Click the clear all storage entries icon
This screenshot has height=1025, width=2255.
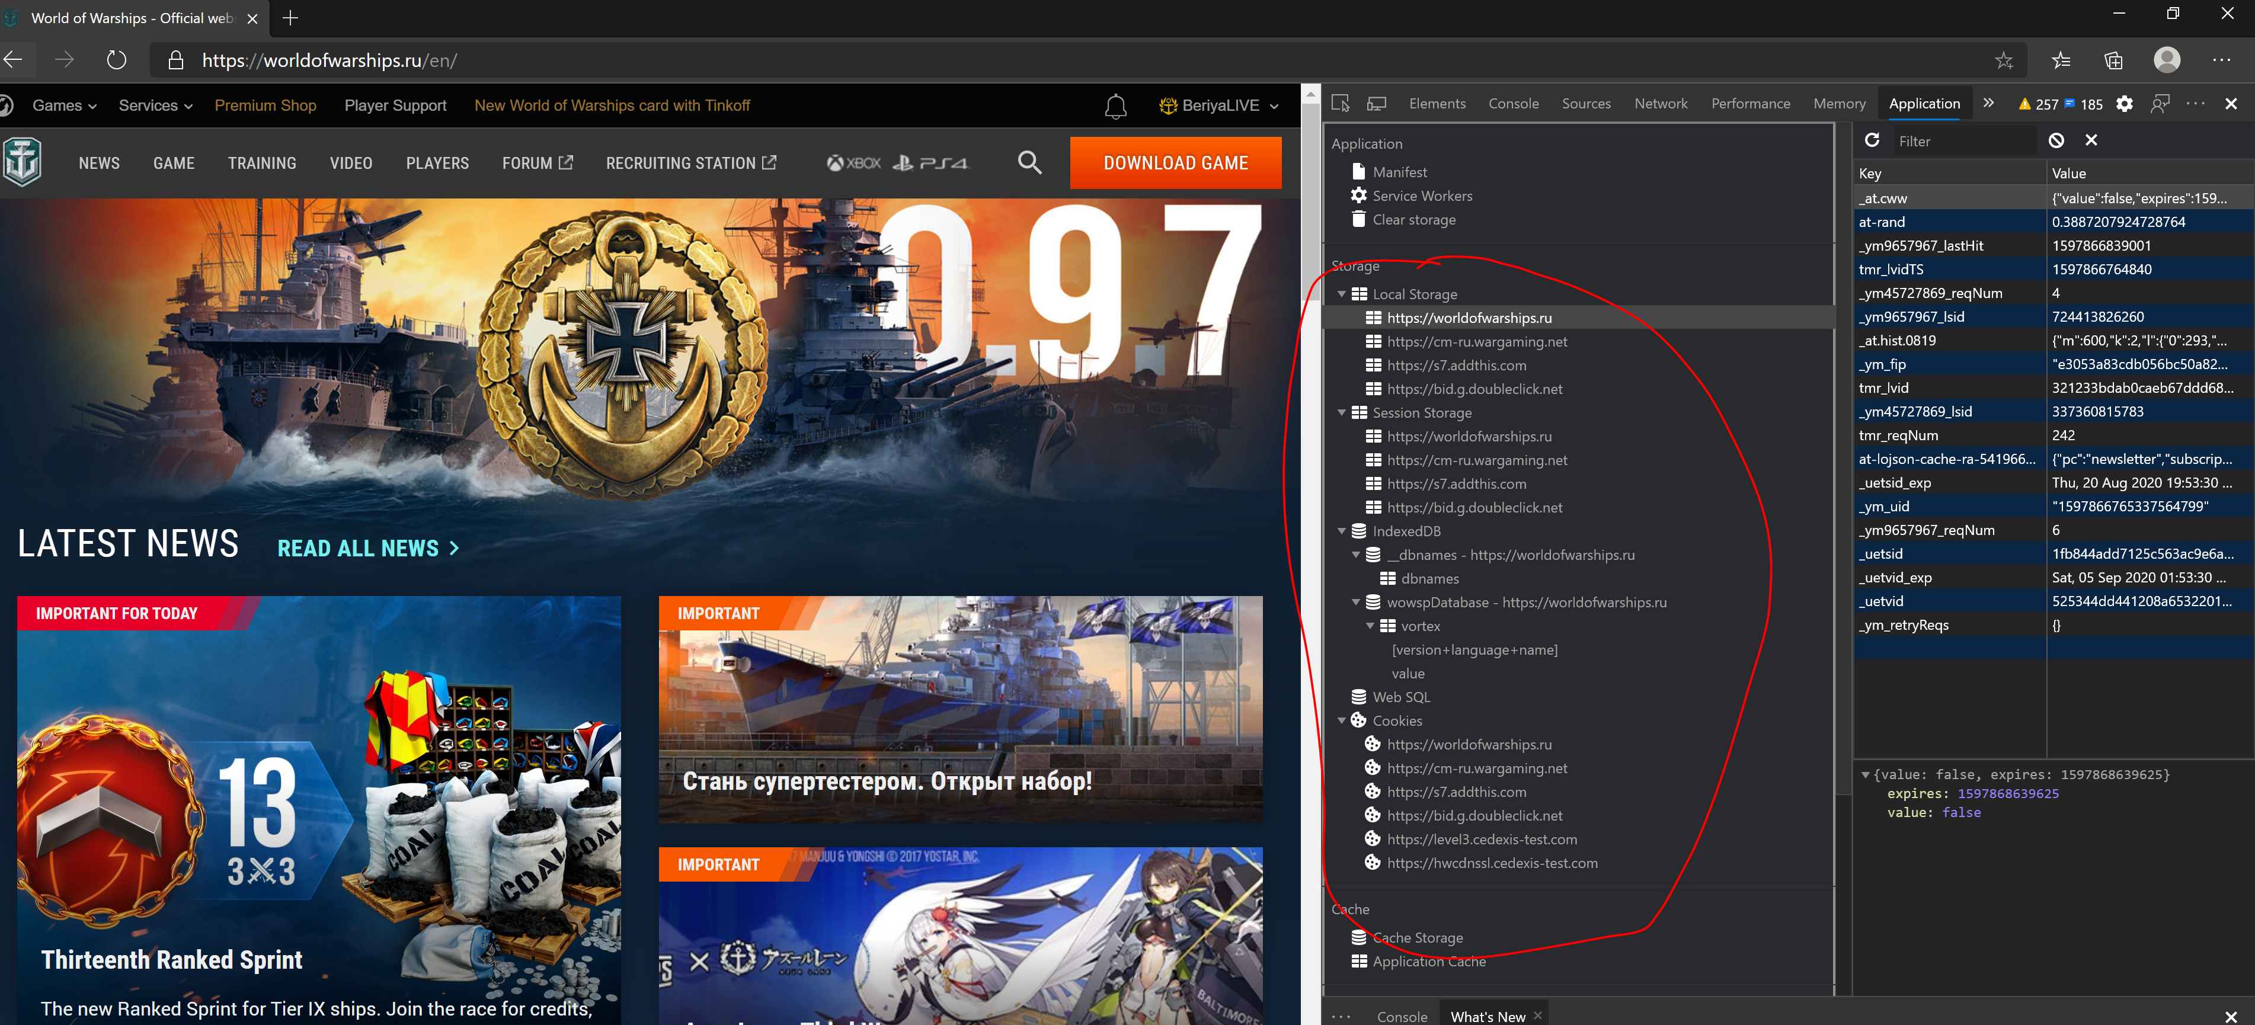[x=2056, y=140]
